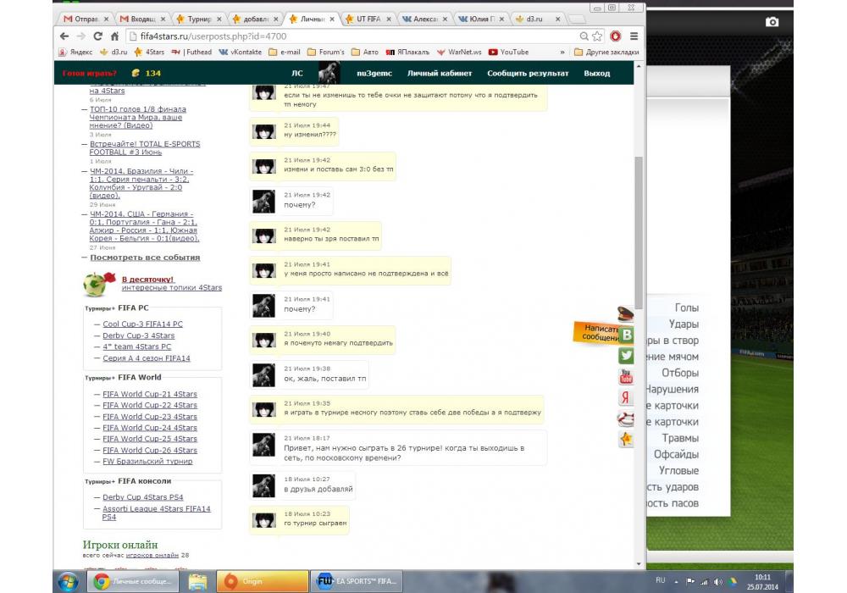Click the browser Back arrow
The width and height of the screenshot is (847, 593).
[64, 36]
